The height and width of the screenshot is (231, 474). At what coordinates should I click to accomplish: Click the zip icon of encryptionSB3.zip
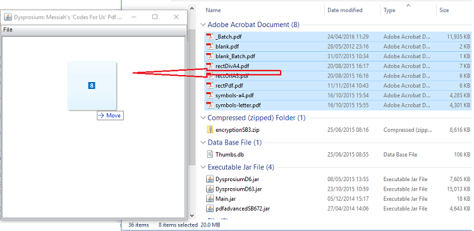pyautogui.click(x=210, y=130)
